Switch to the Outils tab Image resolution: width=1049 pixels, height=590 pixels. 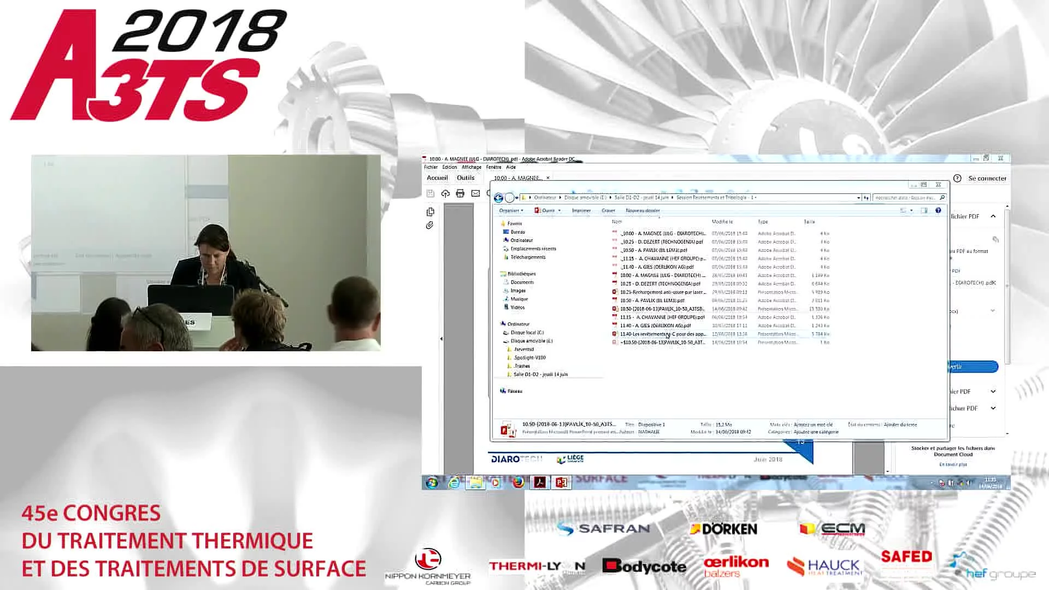pyautogui.click(x=465, y=178)
